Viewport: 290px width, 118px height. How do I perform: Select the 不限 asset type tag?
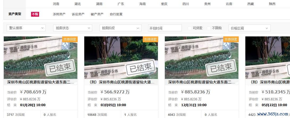click(35, 14)
